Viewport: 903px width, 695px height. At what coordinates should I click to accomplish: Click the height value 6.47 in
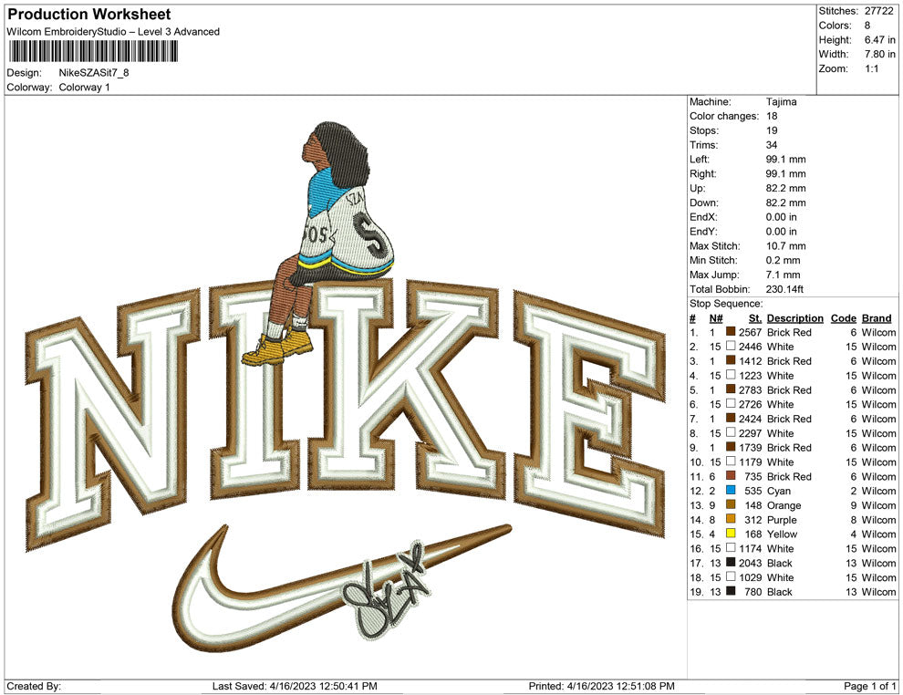tap(879, 40)
